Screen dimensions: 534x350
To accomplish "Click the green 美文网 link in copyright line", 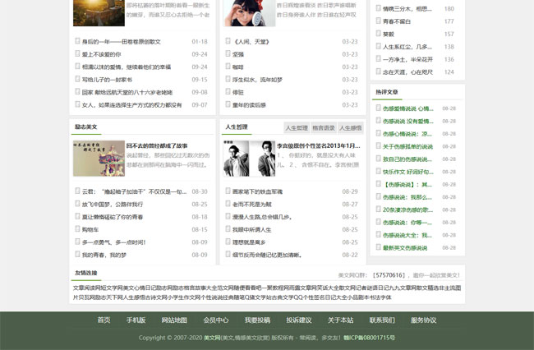I will [x=212, y=338].
